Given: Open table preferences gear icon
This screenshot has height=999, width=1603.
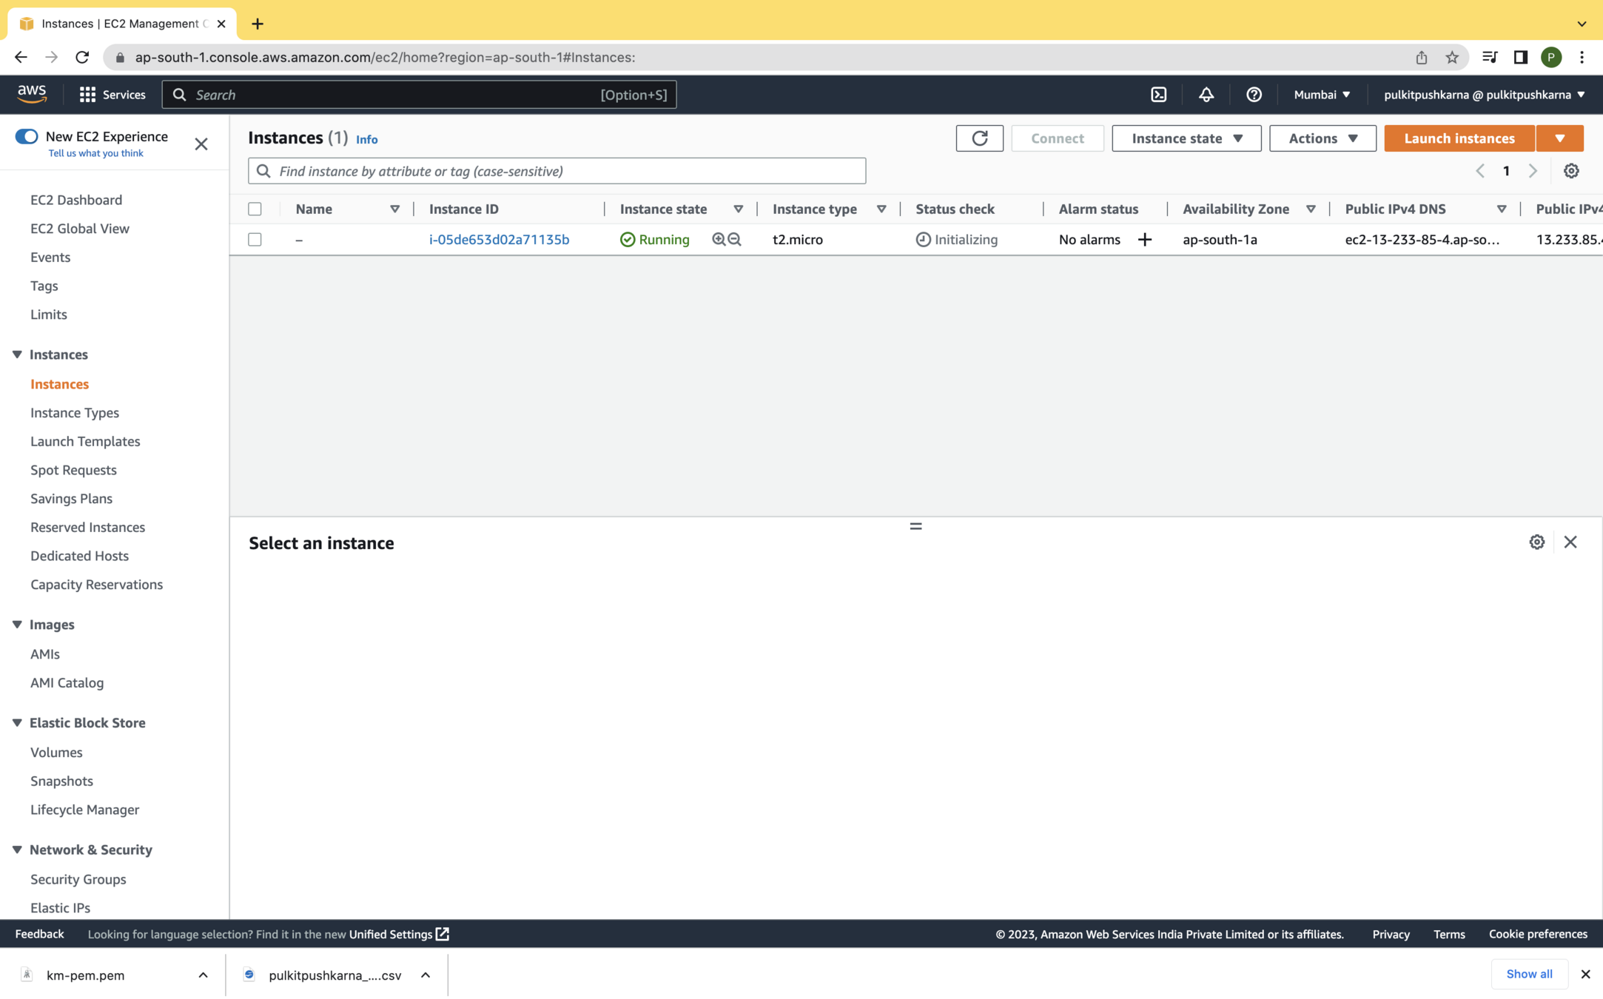Looking at the screenshot, I should coord(1570,171).
